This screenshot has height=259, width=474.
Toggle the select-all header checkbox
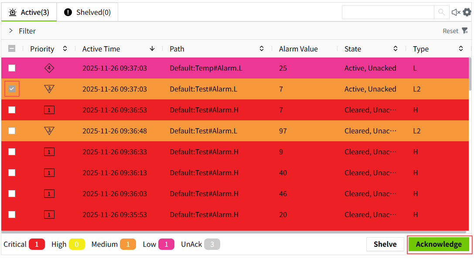tap(12, 49)
